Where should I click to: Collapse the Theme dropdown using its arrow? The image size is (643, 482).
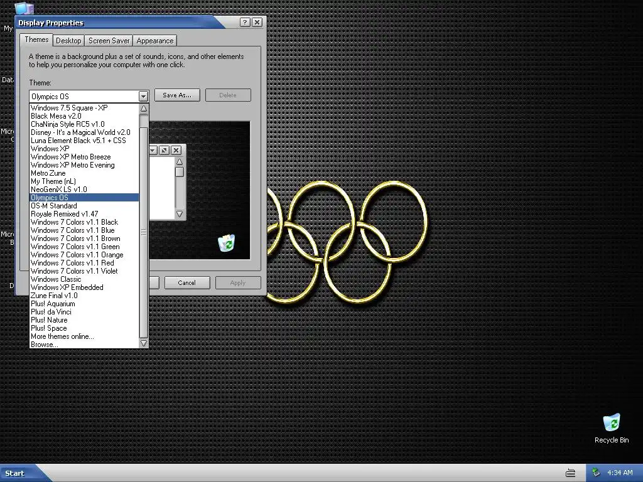[x=143, y=96]
